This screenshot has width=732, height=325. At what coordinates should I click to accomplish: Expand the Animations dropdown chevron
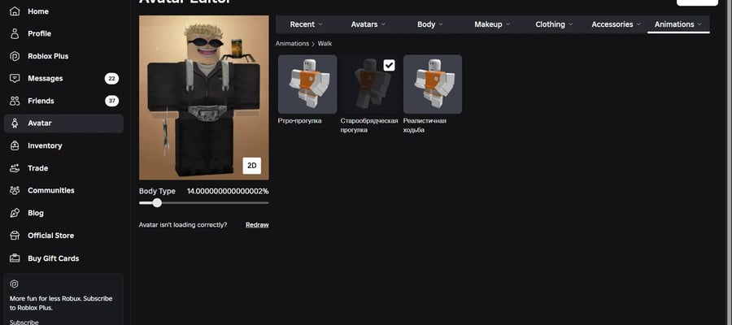tap(699, 24)
